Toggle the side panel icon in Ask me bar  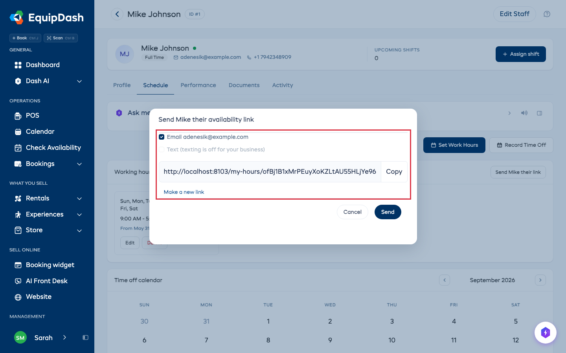(x=540, y=113)
